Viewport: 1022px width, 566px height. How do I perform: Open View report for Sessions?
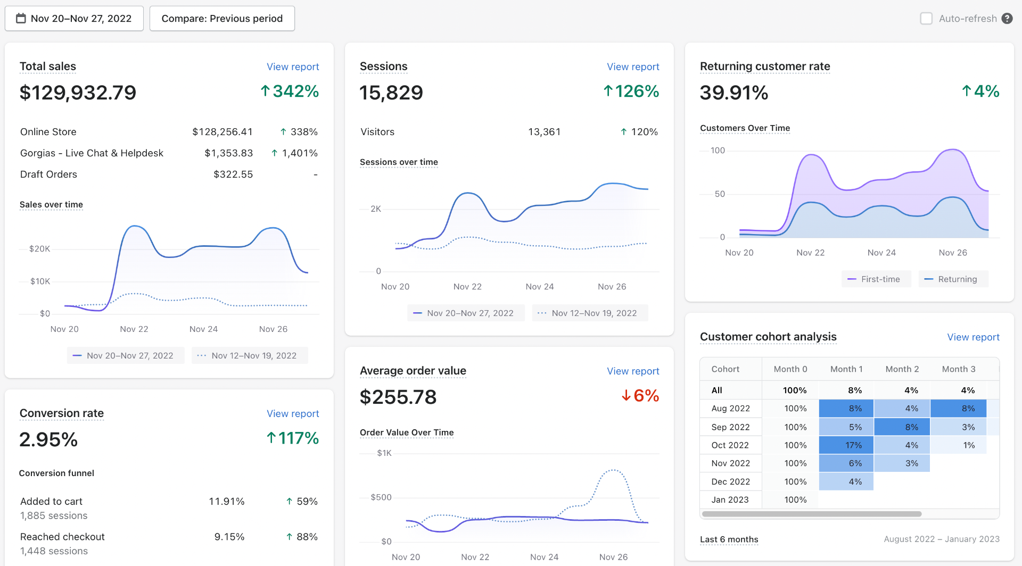(x=633, y=66)
